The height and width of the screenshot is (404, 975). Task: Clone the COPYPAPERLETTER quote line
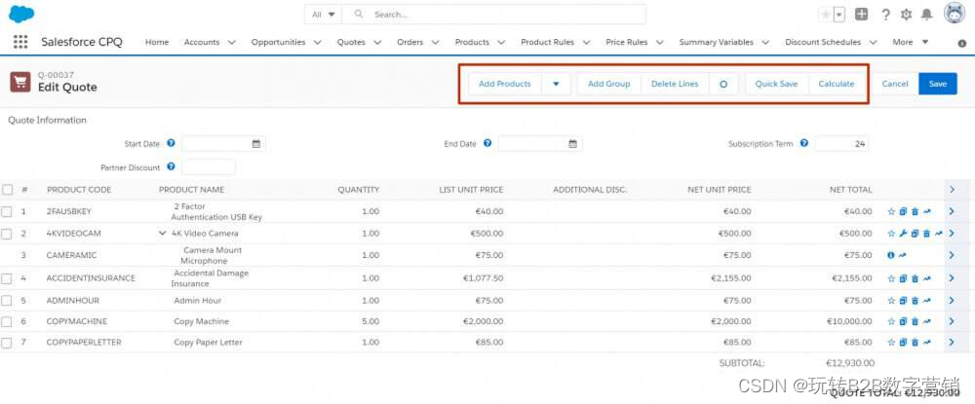pyautogui.click(x=903, y=343)
